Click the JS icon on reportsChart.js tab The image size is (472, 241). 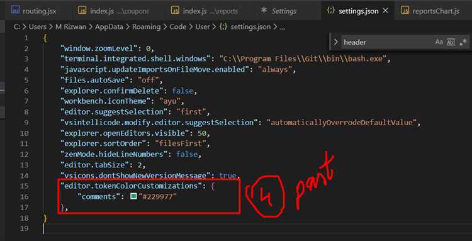(x=405, y=11)
